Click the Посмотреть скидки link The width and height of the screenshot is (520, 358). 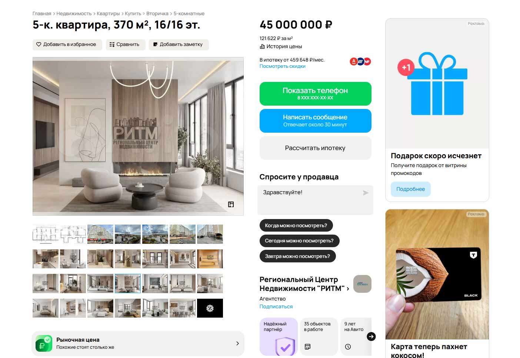coord(283,66)
